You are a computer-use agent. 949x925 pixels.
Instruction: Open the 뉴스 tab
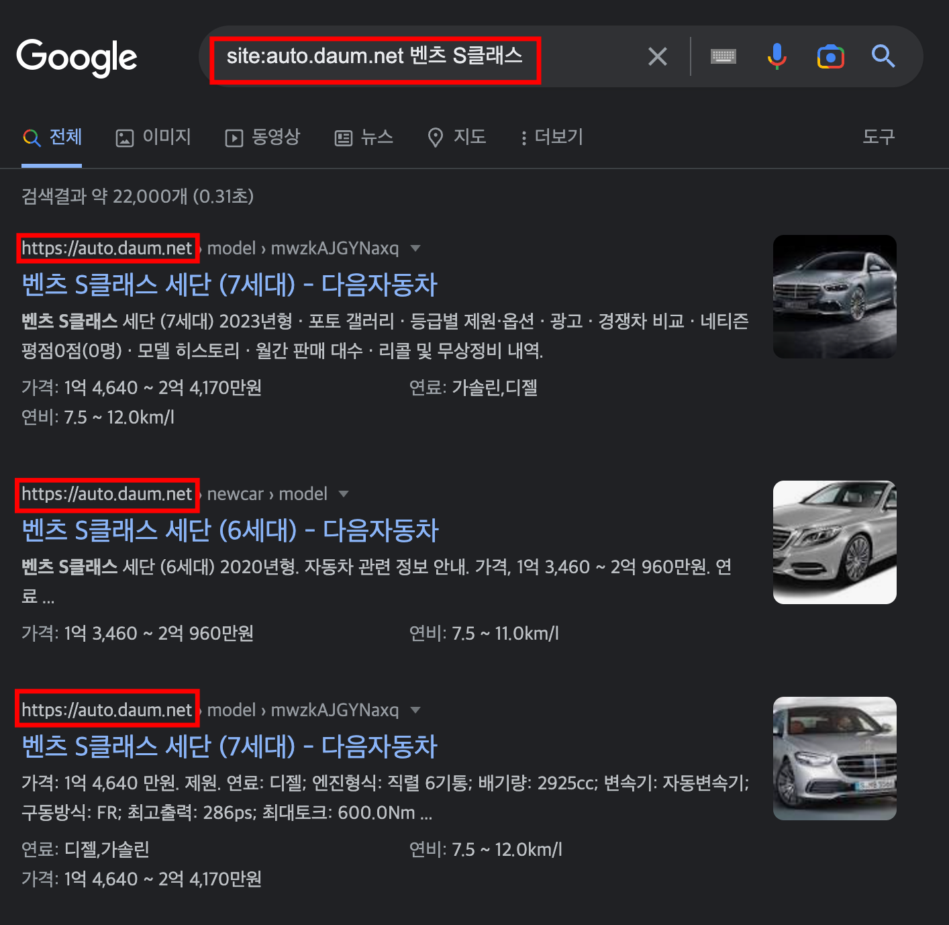364,137
